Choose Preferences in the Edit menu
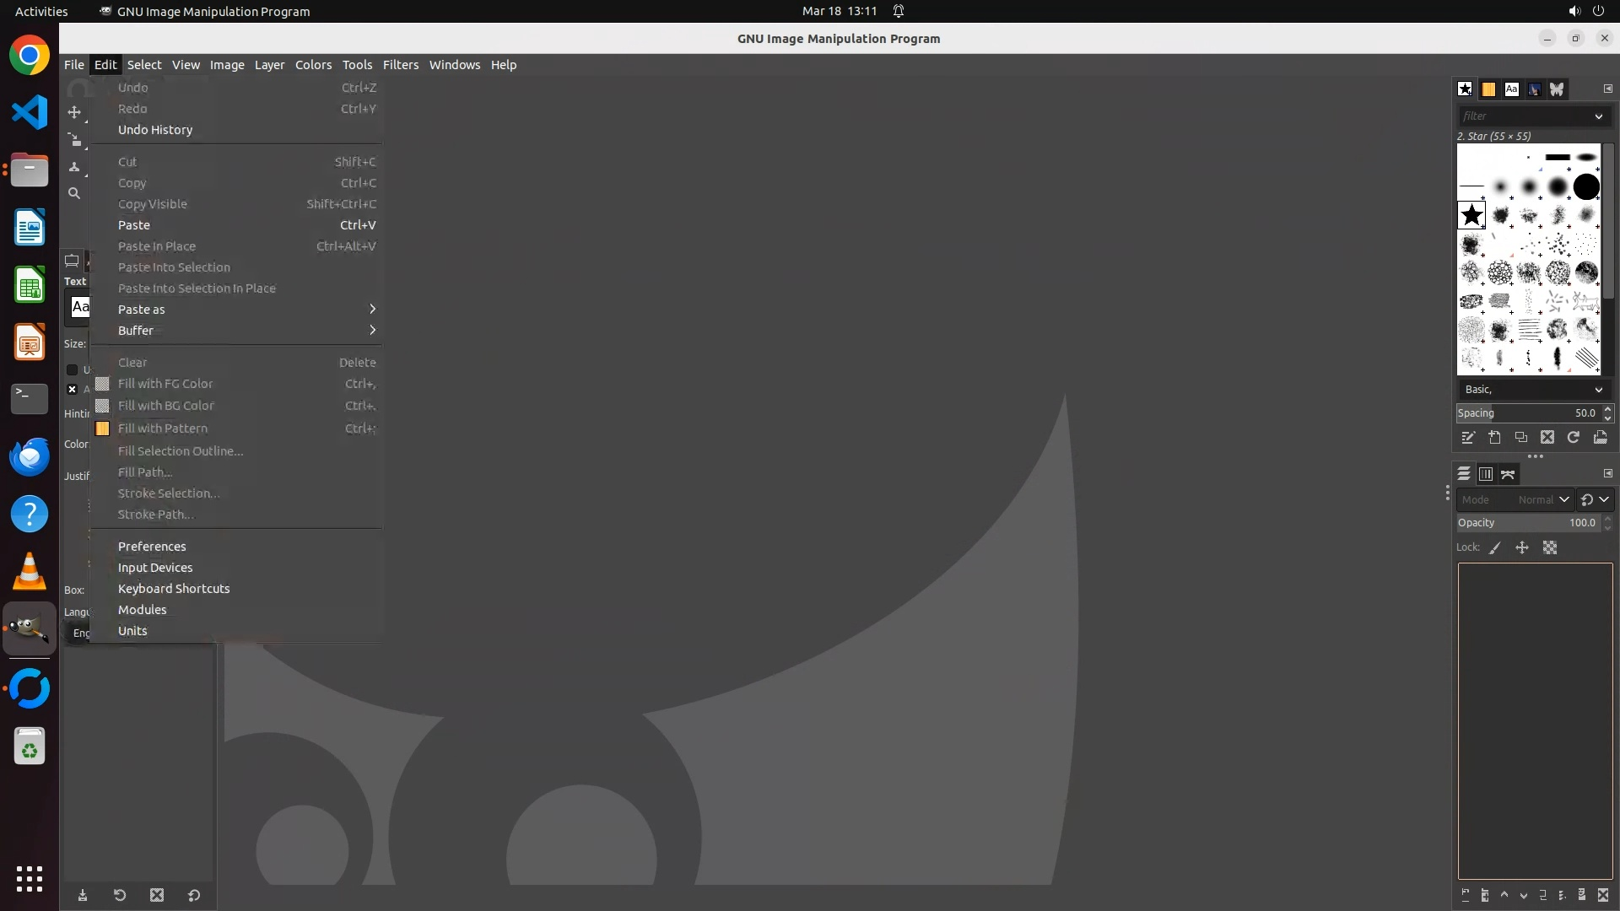The width and height of the screenshot is (1620, 911). pos(152,547)
